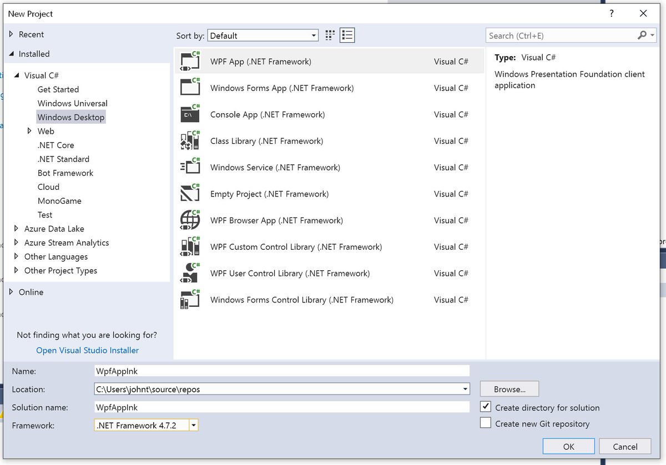Select Cloud category
666x465 pixels.
point(48,187)
